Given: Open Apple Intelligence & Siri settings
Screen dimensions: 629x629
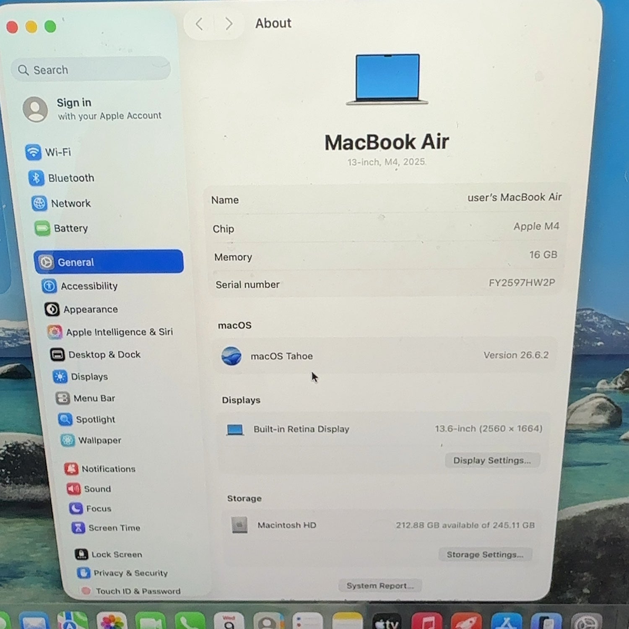Looking at the screenshot, I should 110,332.
